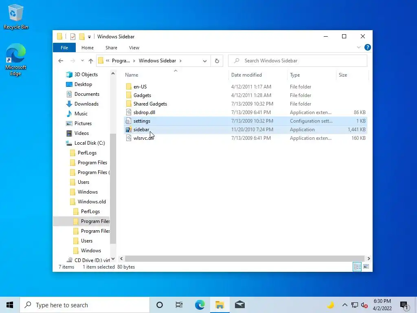The width and height of the screenshot is (417, 313).
Task: Switch to Large icons view button
Action: click(366, 267)
